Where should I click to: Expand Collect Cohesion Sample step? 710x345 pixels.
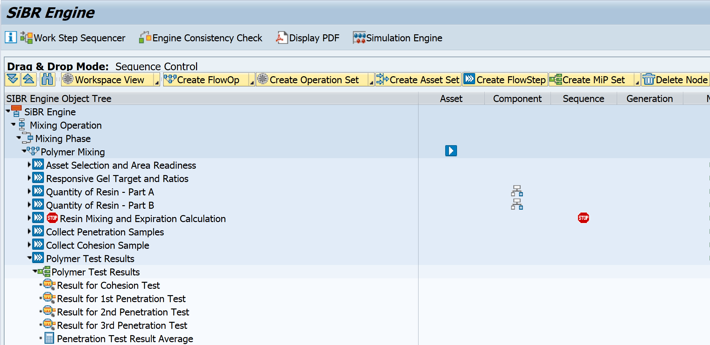29,245
